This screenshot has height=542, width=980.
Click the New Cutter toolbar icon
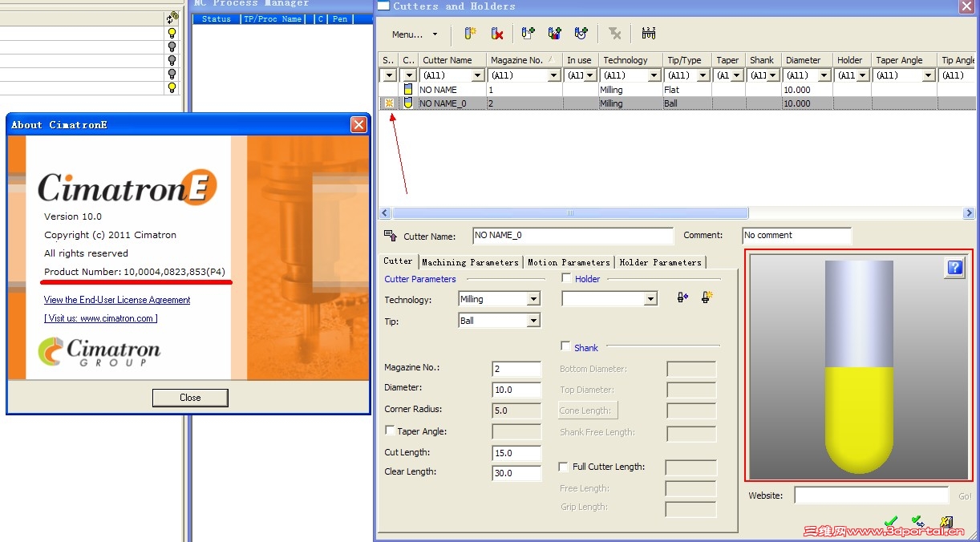point(470,34)
